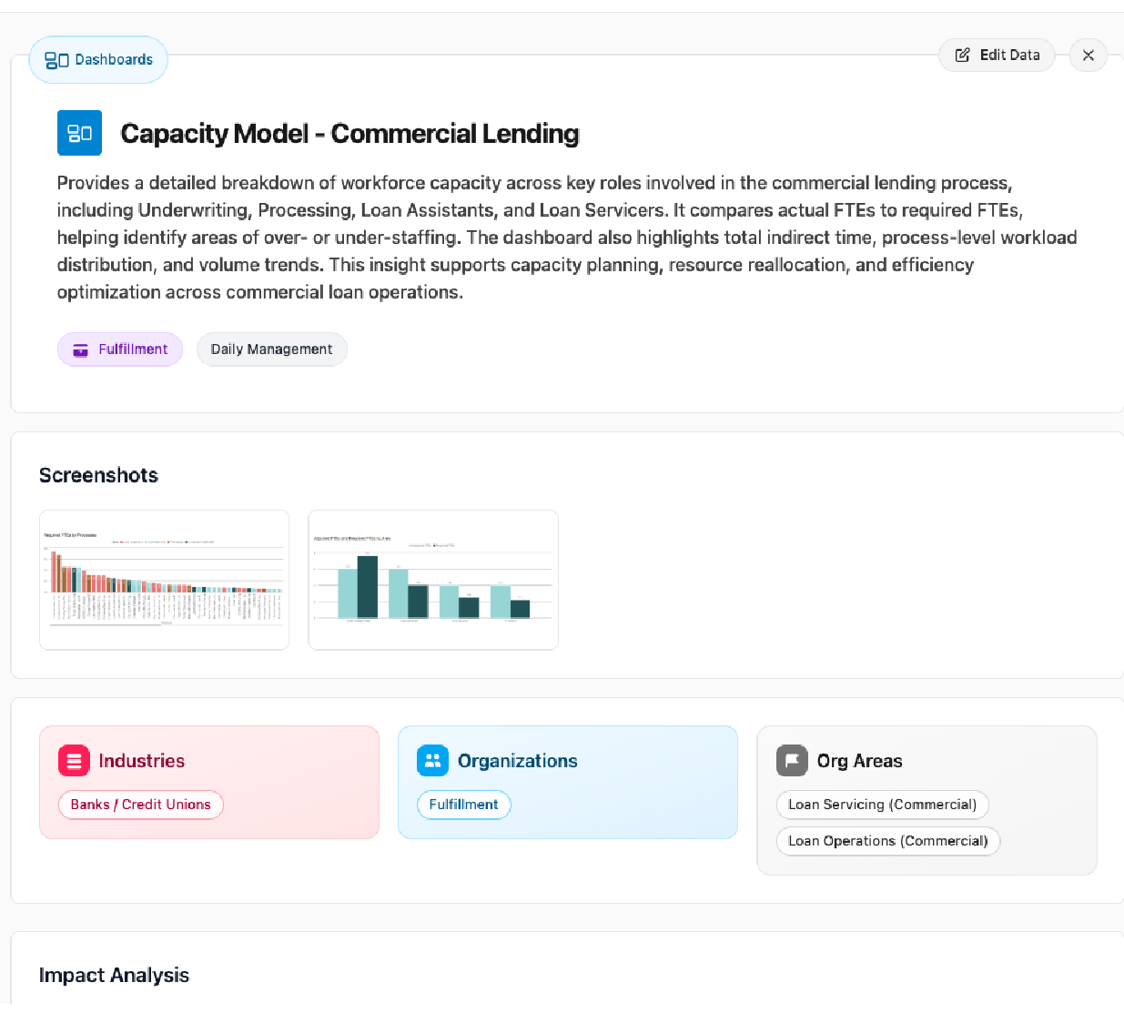Click the Banks / Credit Unions chip
This screenshot has height=1013, width=1124.
click(140, 805)
